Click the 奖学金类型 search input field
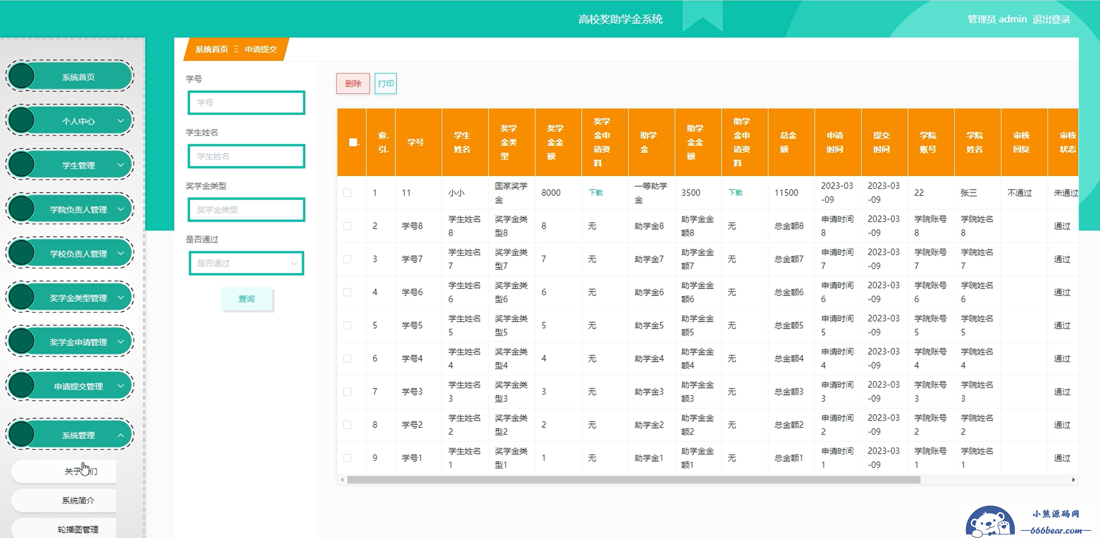The width and height of the screenshot is (1100, 538). [x=246, y=210]
